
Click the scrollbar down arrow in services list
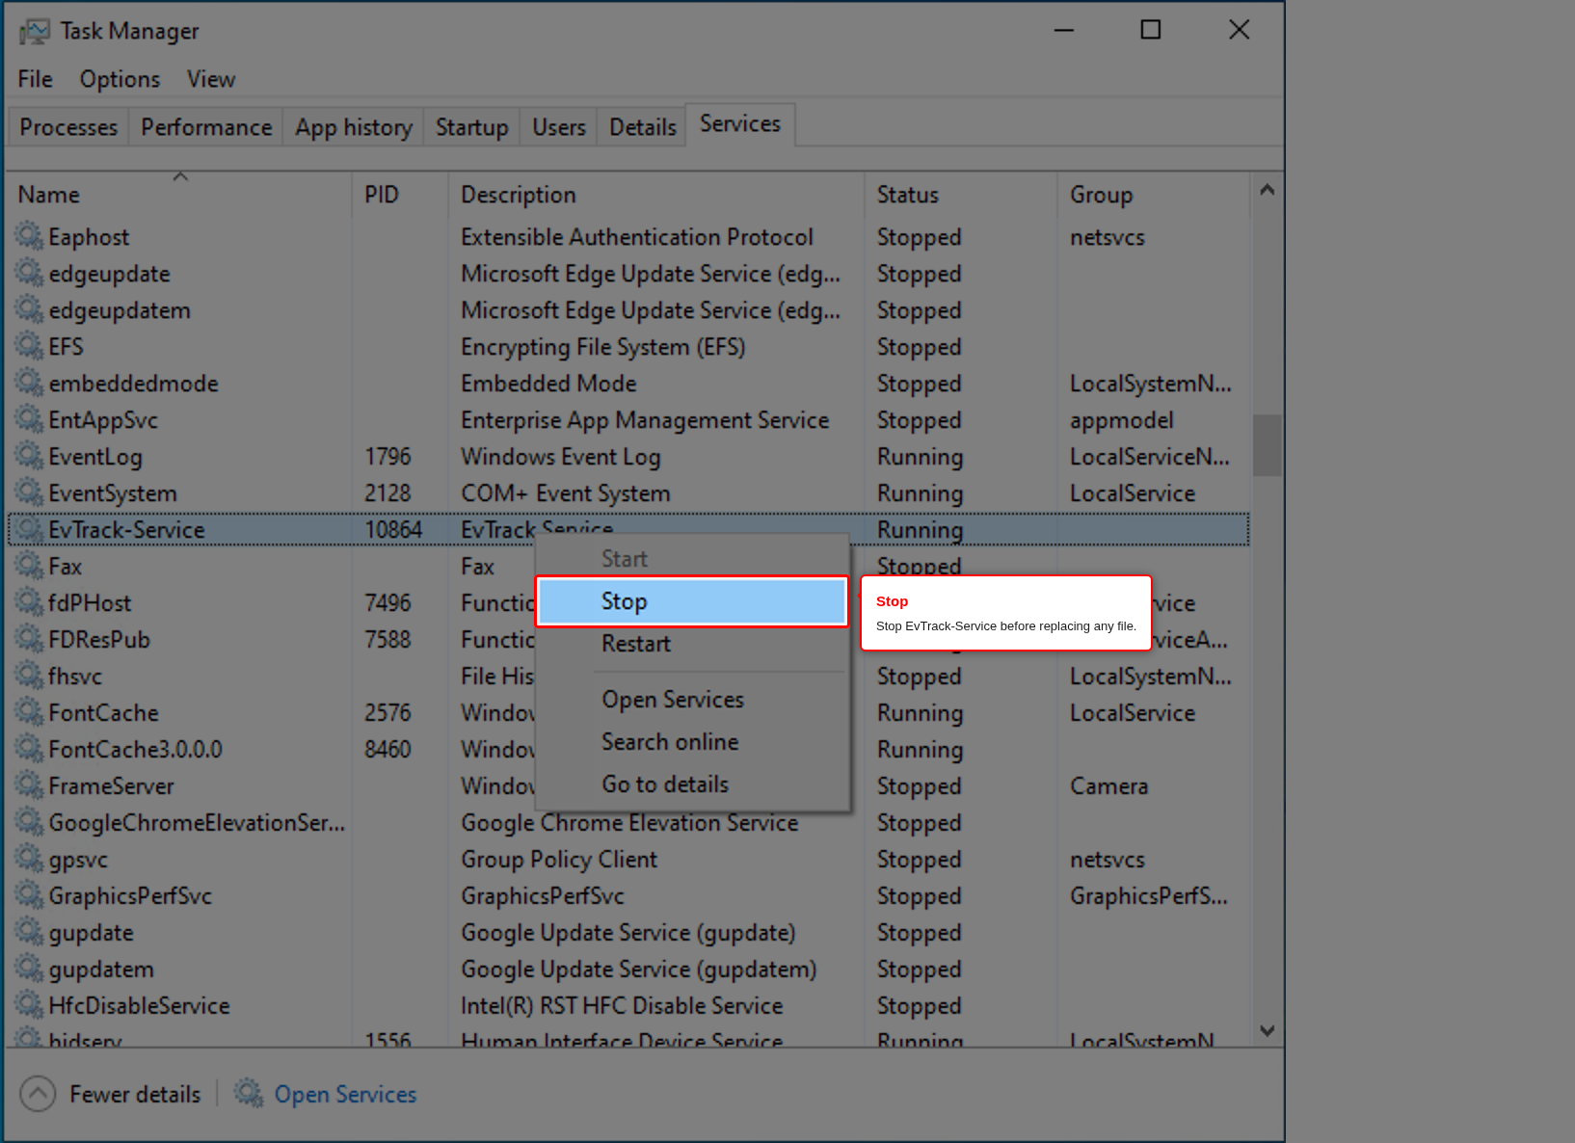(x=1268, y=1030)
